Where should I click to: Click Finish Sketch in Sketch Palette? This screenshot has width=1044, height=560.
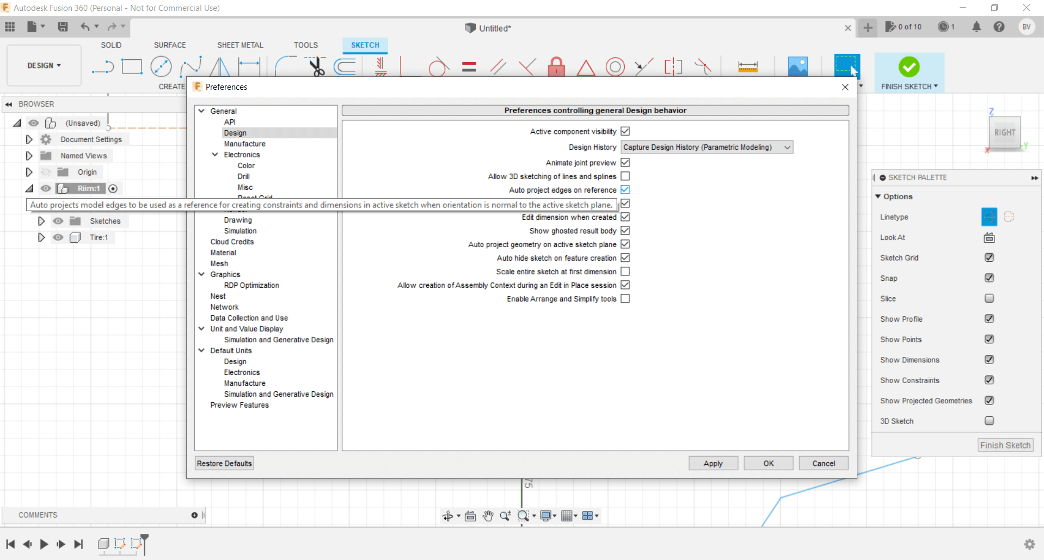coord(1005,445)
